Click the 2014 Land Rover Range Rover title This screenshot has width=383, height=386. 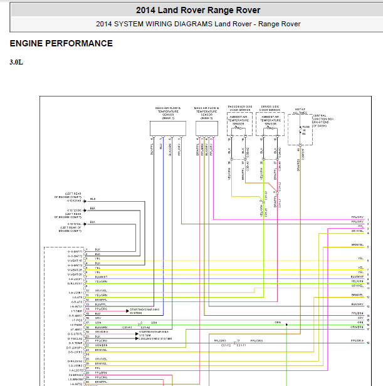(x=198, y=10)
